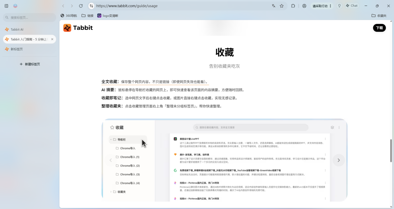The width and height of the screenshot is (394, 209).
Task: Switch to the Tabbit AI tab
Action: (x=30, y=29)
